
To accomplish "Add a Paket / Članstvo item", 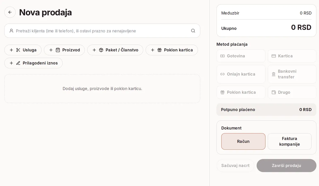I will pyautogui.click(x=115, y=50).
